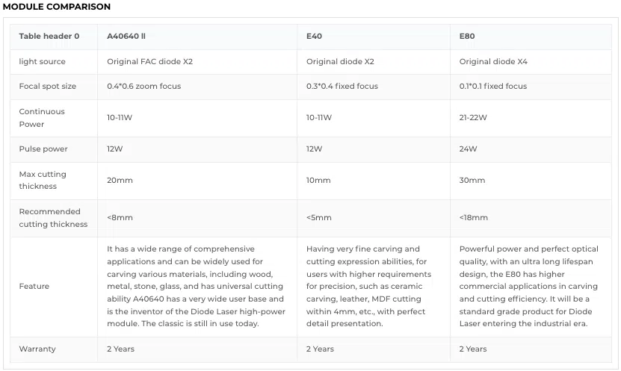Screen dimensions: 621x371
Task: Click the E40 feature description paragraph
Action: [x=368, y=287]
